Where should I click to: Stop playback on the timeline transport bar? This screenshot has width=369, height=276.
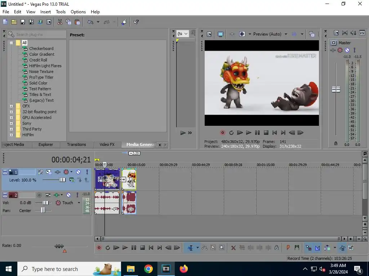142,248
